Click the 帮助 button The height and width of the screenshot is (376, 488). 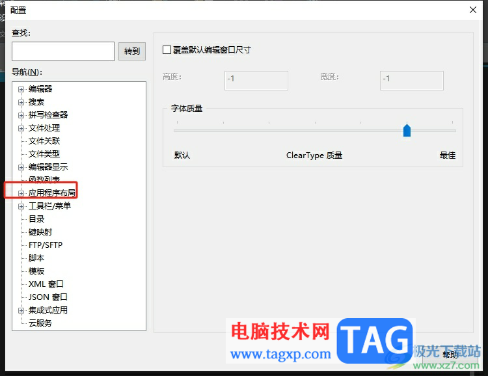pos(450,355)
